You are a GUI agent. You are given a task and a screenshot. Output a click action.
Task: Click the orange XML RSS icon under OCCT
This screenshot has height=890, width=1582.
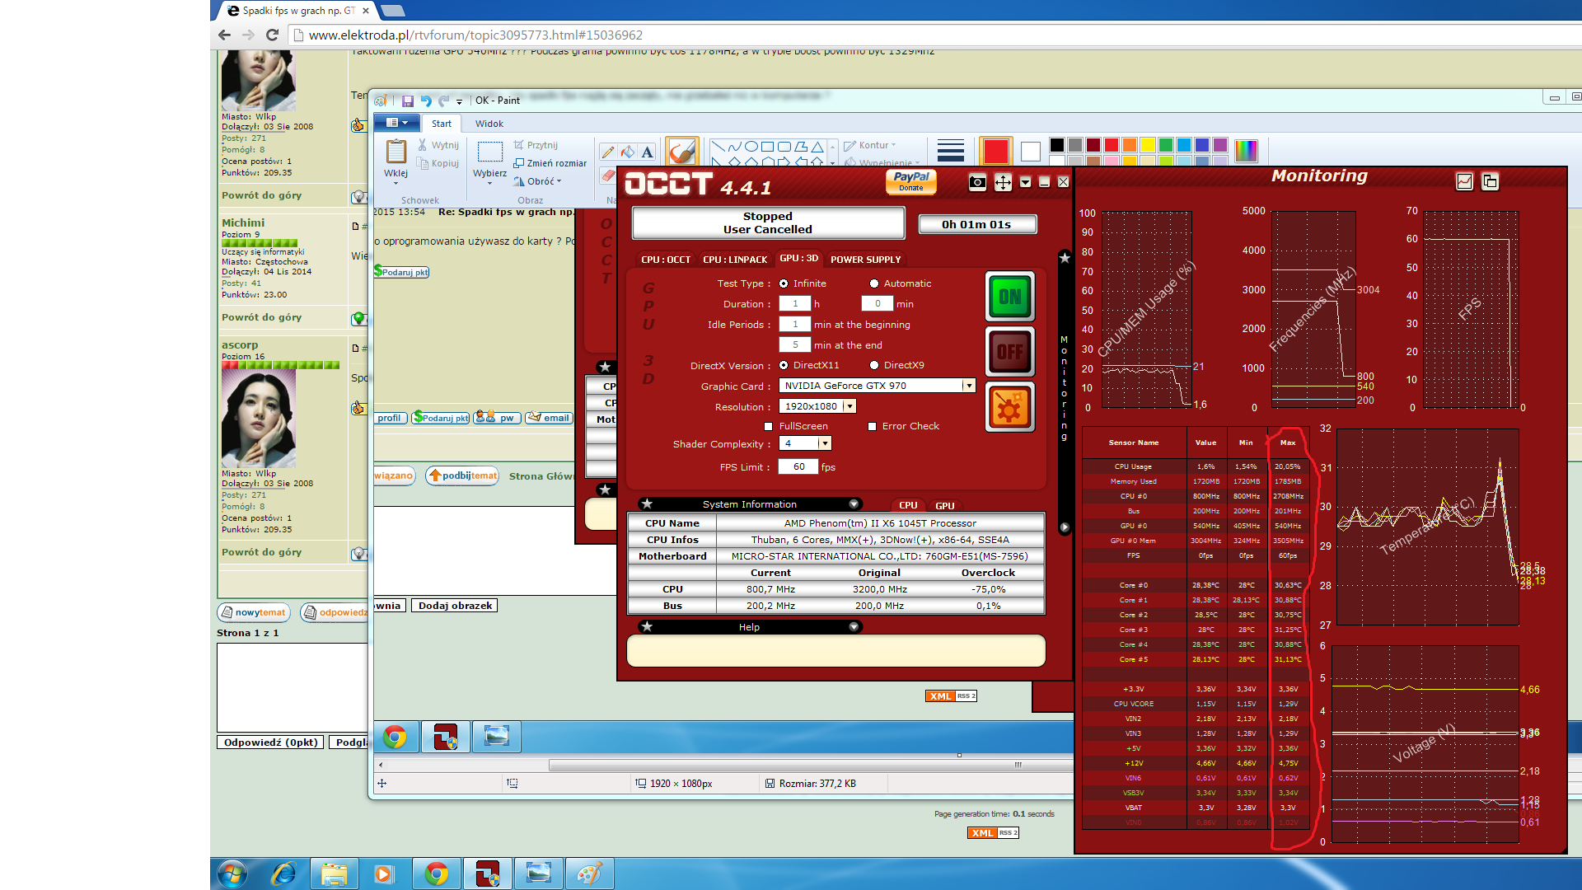coord(951,696)
